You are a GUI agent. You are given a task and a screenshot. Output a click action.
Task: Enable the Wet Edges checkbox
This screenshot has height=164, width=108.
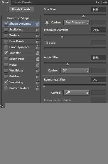pos(6,71)
